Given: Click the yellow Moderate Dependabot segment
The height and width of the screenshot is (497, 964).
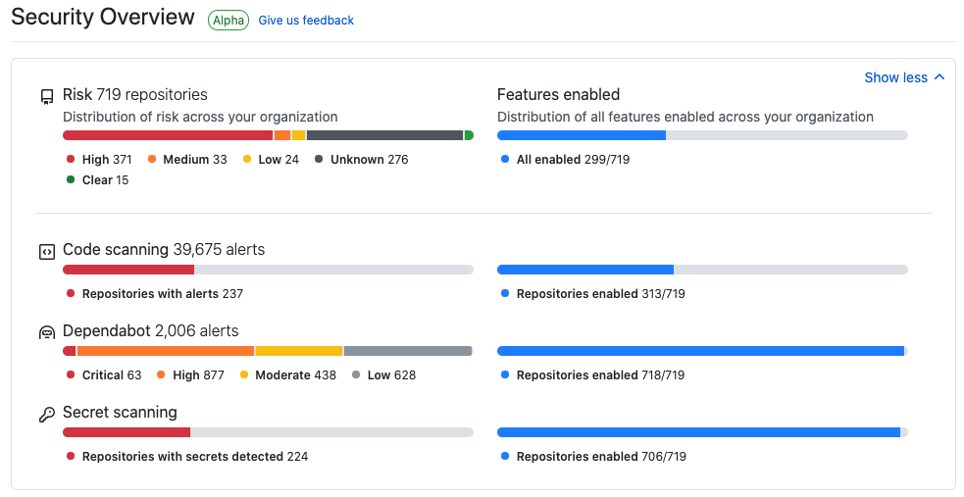Looking at the screenshot, I should [299, 351].
